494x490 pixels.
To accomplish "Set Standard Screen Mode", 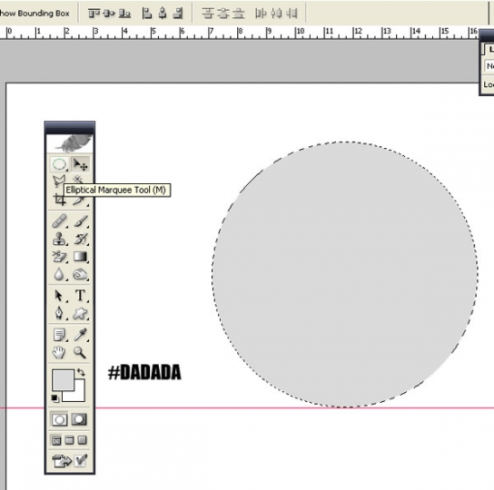I will [57, 441].
